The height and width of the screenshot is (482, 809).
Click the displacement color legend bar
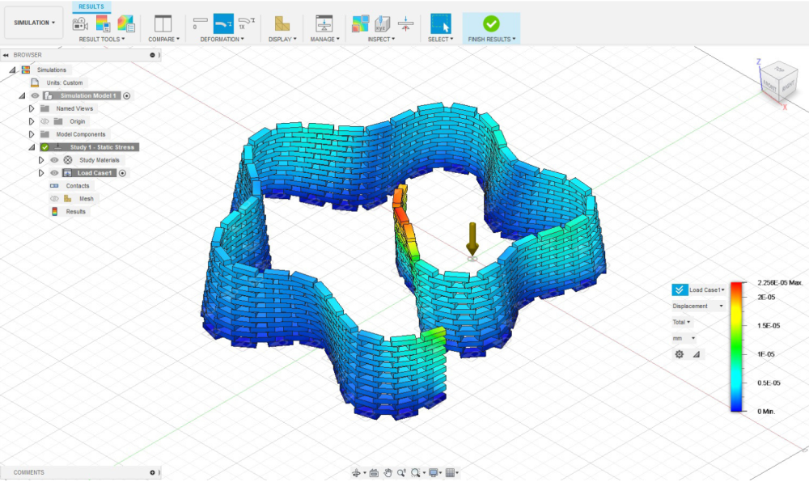(x=736, y=346)
